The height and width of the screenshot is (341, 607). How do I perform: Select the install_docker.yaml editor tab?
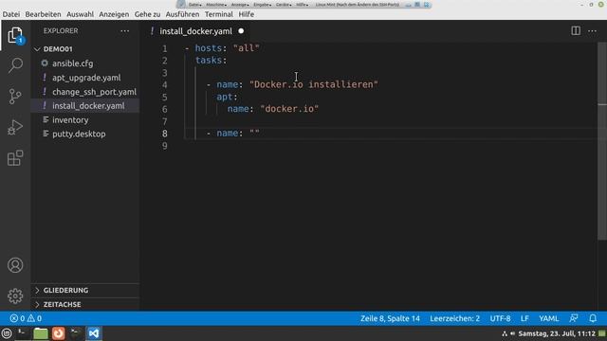pos(196,31)
